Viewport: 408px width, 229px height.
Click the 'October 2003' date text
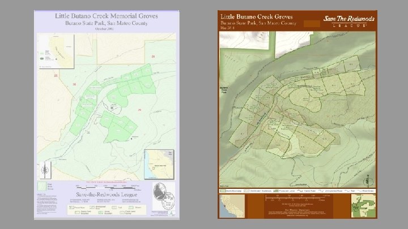pos(104,29)
